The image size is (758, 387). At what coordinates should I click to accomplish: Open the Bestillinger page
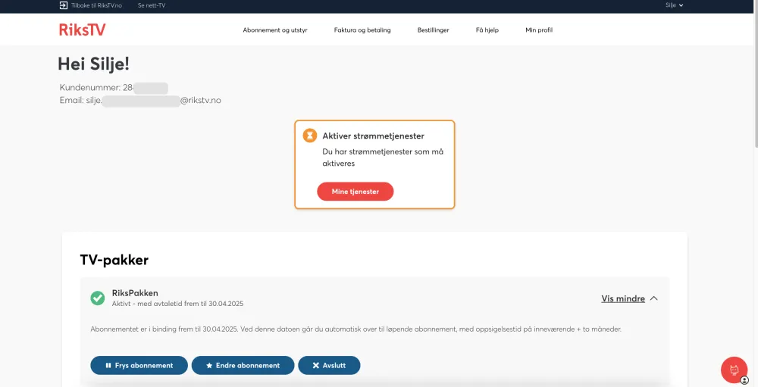[x=433, y=30]
